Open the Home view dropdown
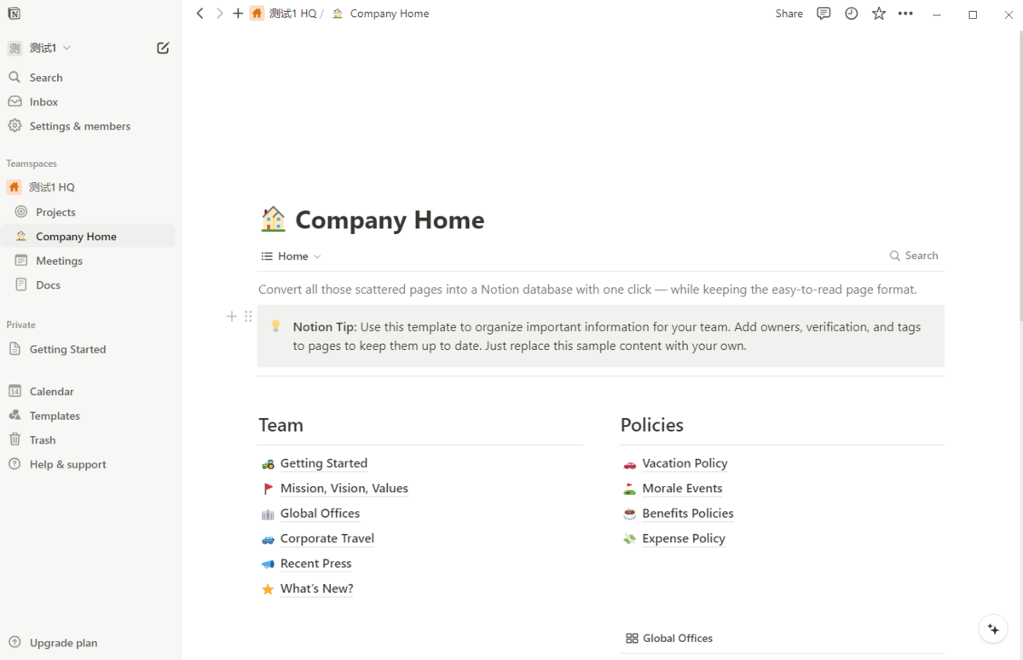Viewport: 1023px width, 660px height. [292, 256]
